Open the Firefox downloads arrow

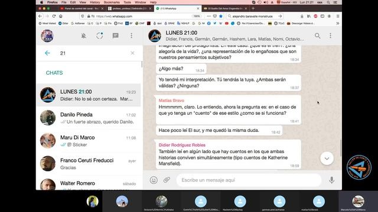point(302,16)
